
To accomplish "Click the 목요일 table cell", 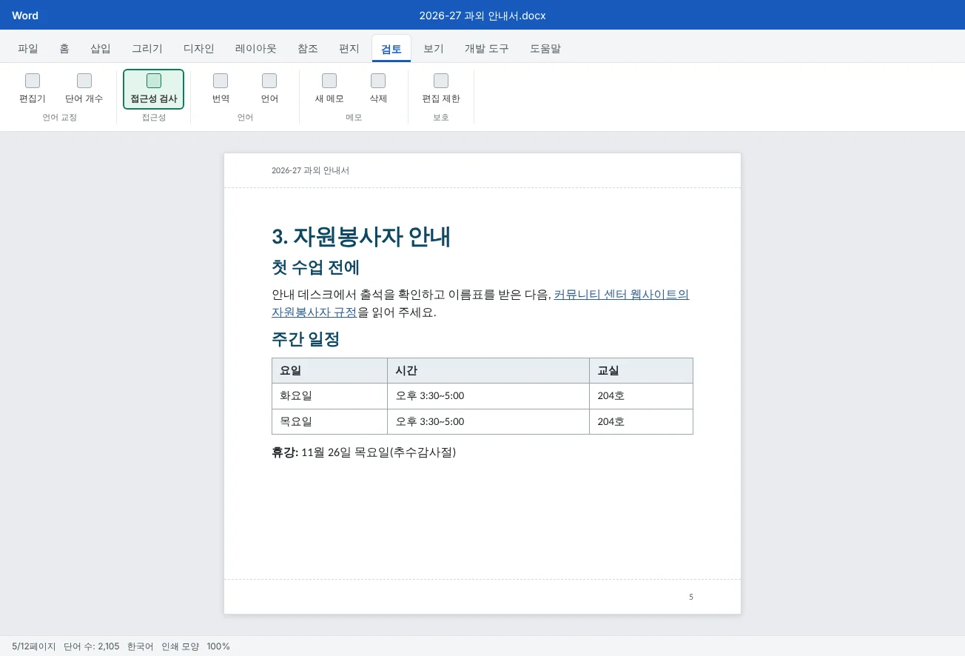I will click(x=330, y=422).
